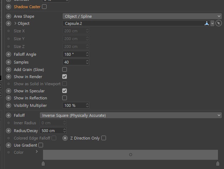Image resolution: width=224 pixels, height=169 pixels.
Task: Click keyframe dot for Visibility Multiplier
Action: coord(9,105)
